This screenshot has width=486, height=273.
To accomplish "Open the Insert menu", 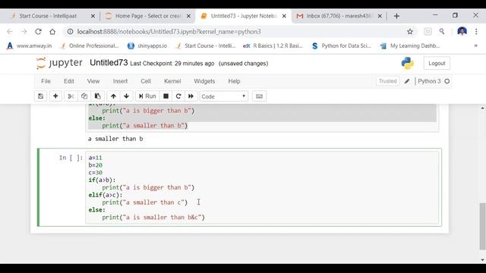I will (120, 81).
